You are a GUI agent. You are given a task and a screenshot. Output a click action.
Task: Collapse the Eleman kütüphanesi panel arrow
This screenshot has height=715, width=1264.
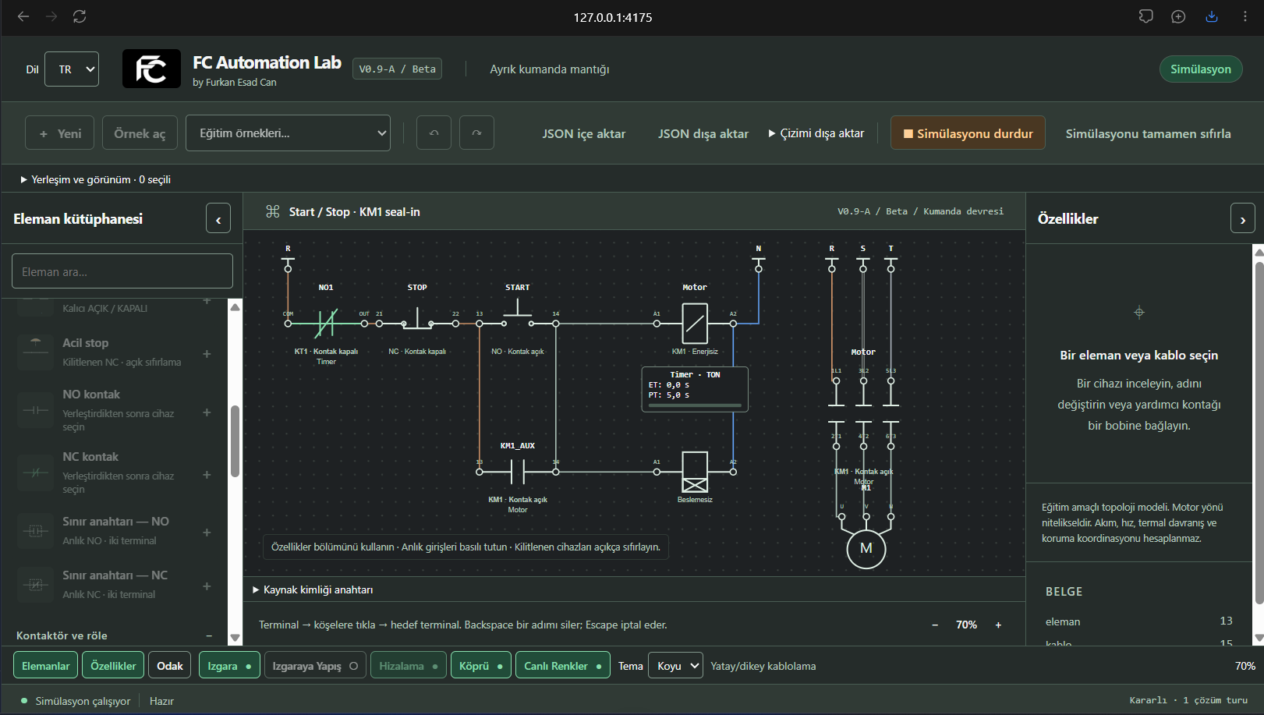click(218, 219)
